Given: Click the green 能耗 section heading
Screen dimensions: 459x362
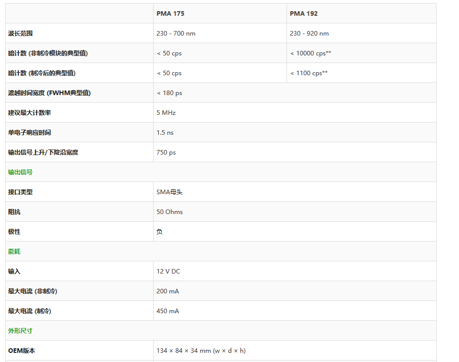Looking at the screenshot, I should [14, 252].
